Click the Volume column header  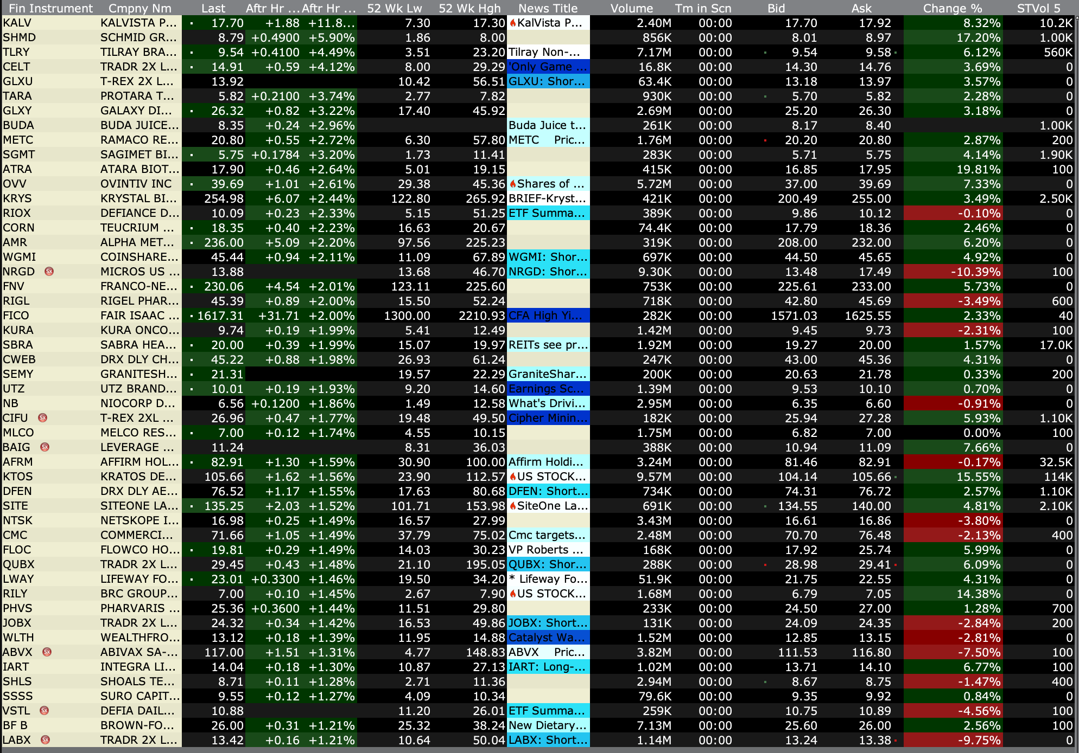[x=631, y=8]
